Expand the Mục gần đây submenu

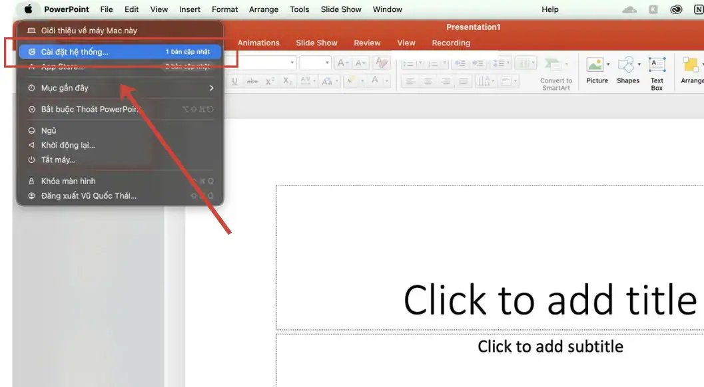(x=120, y=88)
